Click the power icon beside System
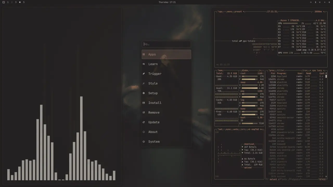This screenshot has width=333, height=187. pyautogui.click(x=144, y=142)
